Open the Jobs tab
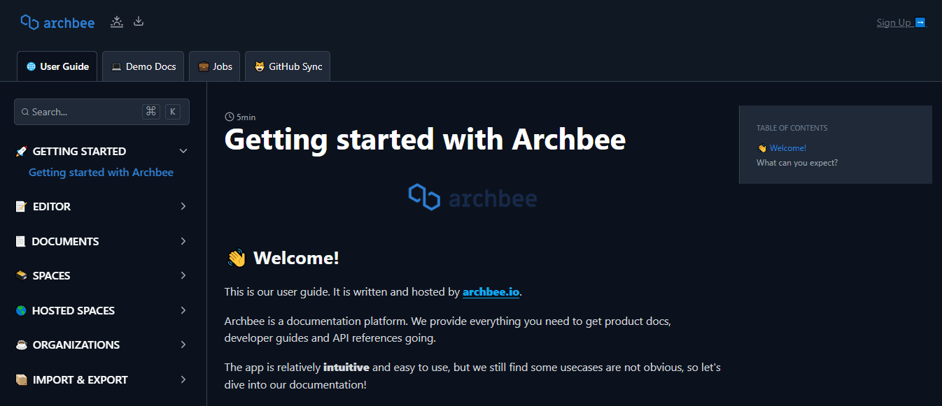This screenshot has height=406, width=942. click(x=215, y=67)
